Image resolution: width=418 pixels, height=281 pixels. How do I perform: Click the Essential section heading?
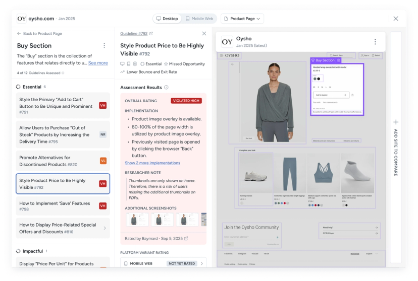click(32, 87)
